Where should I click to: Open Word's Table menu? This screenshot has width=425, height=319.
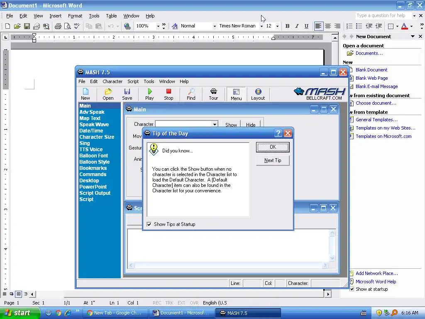(x=111, y=16)
